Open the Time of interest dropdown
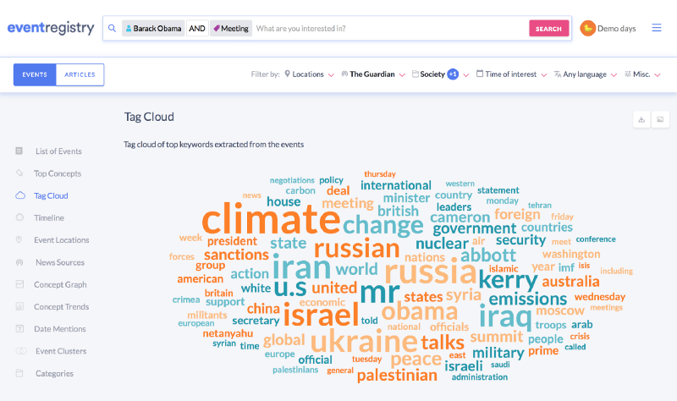The image size is (677, 401). point(512,74)
